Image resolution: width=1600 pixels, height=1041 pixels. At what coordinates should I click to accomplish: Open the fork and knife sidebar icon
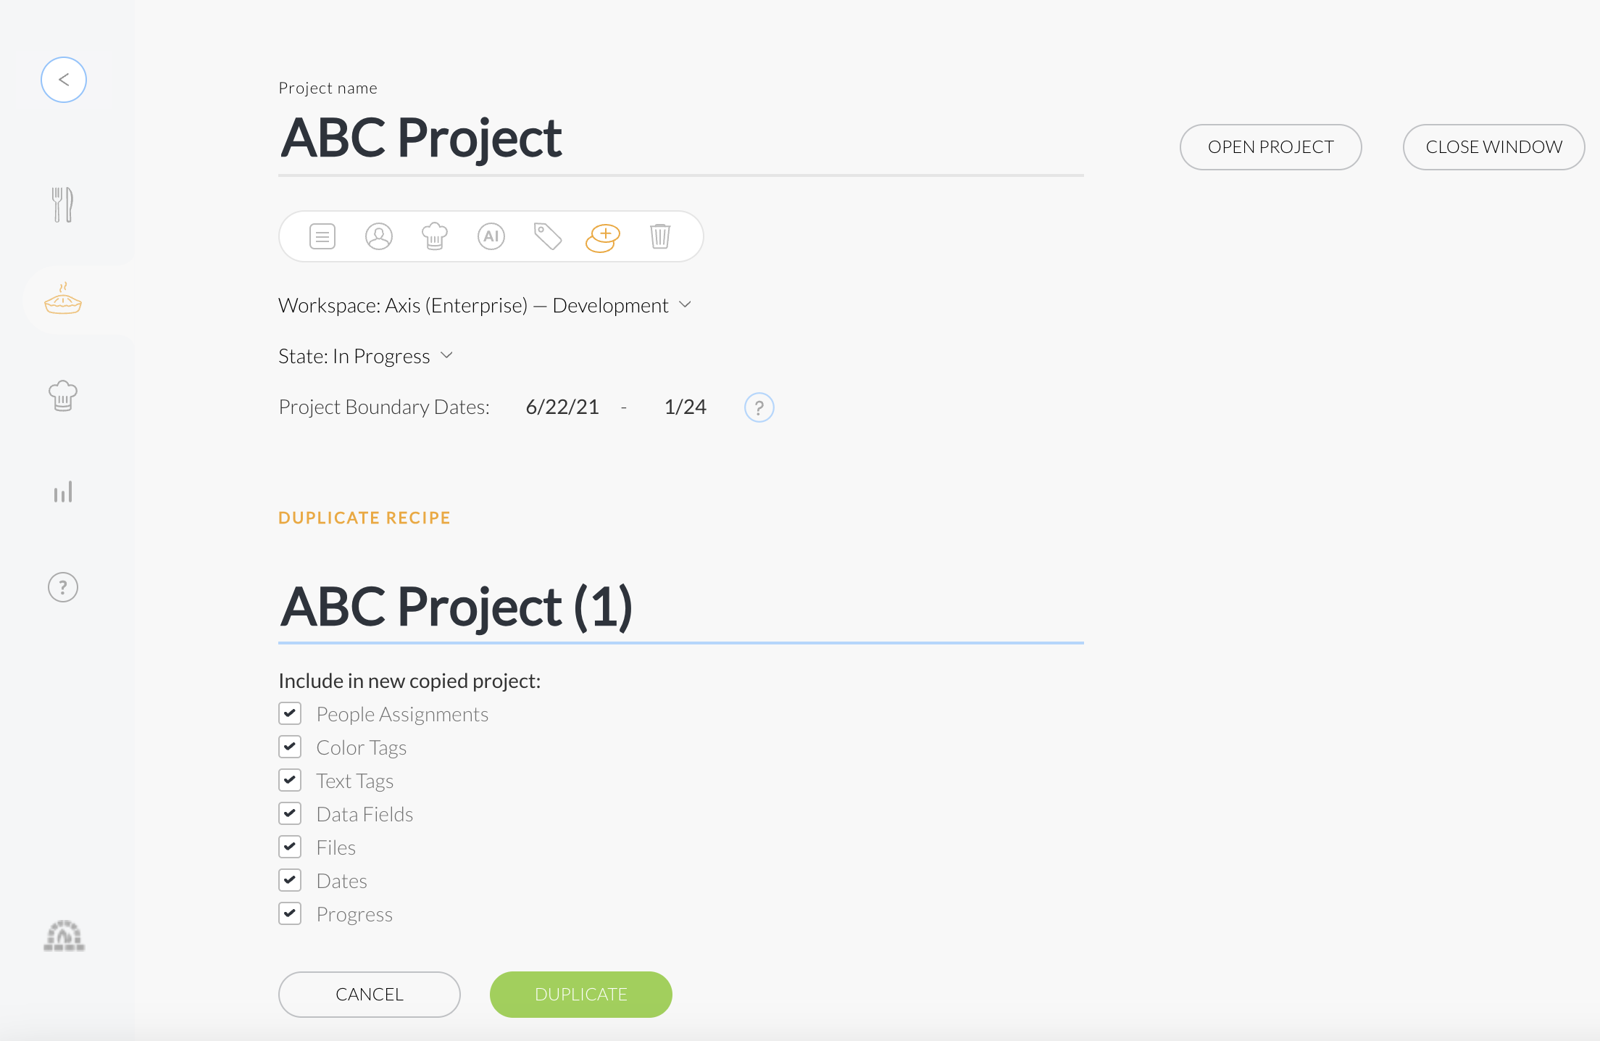click(63, 204)
